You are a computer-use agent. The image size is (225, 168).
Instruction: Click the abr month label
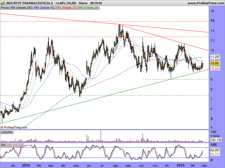click(63, 165)
